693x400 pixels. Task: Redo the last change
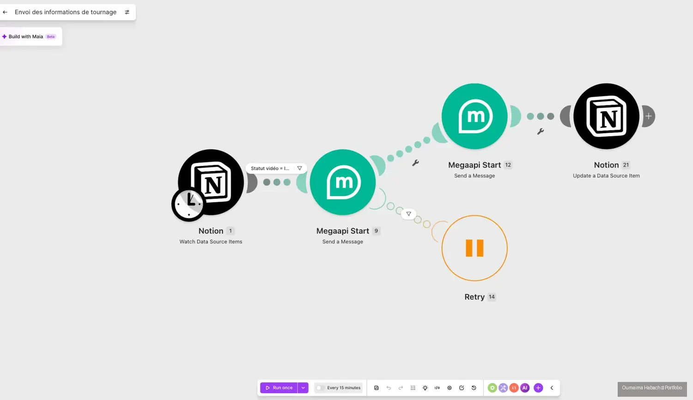401,388
